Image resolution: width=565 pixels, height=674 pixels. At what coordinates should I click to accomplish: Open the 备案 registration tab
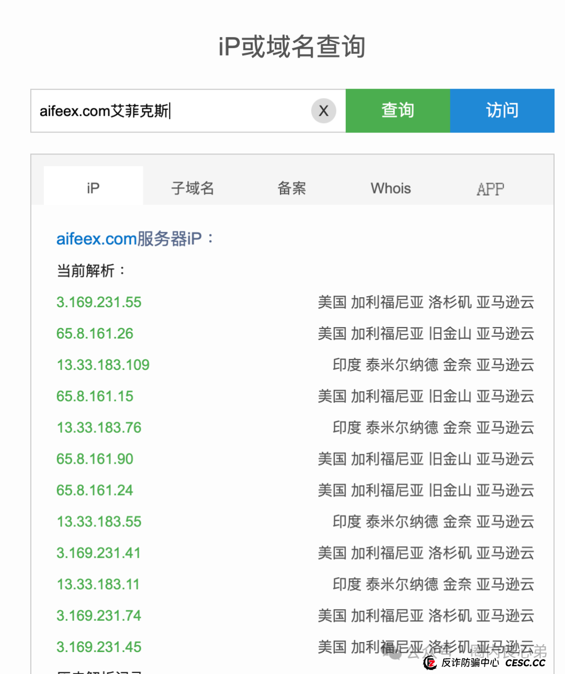(x=291, y=188)
